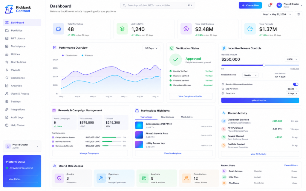This screenshot has height=191, width=306.
Task: Click the Incentive Release Controls lightning icon
Action: click(224, 48)
